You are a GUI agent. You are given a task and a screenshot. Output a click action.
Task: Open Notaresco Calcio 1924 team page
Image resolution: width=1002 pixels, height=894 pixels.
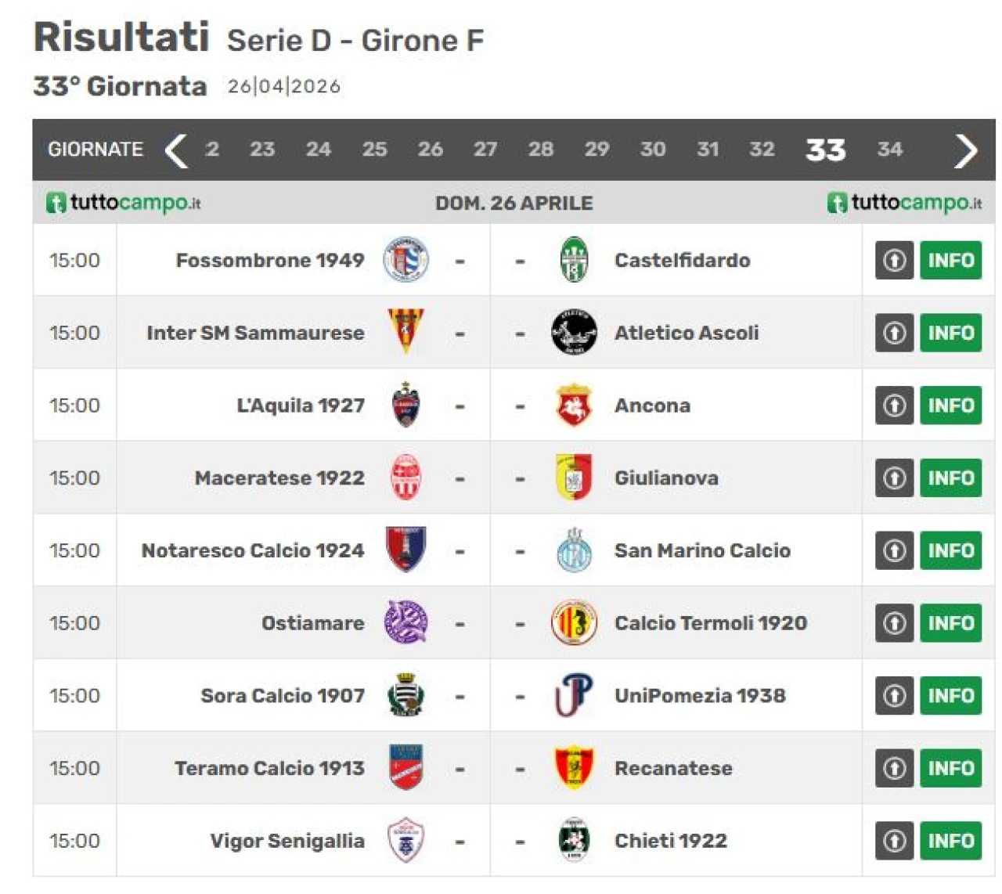[x=252, y=550]
